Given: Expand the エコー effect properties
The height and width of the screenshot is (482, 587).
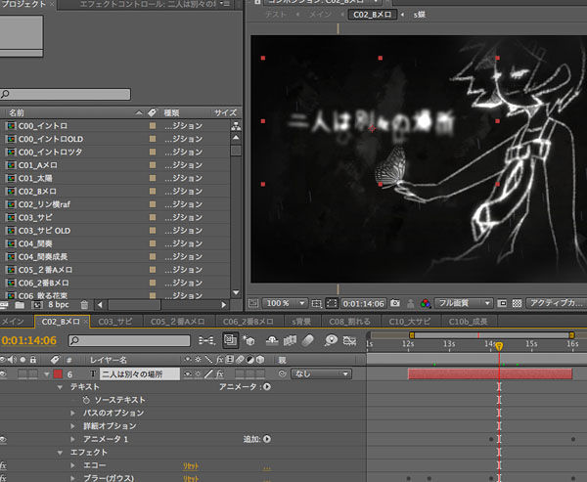Looking at the screenshot, I should [73, 465].
